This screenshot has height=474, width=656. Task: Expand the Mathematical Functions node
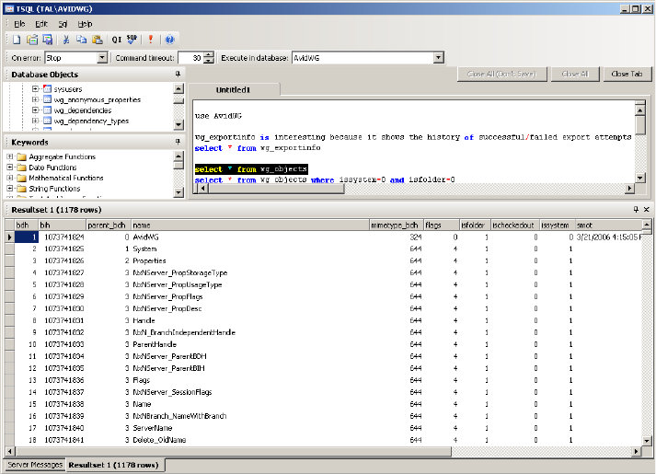pos(10,178)
